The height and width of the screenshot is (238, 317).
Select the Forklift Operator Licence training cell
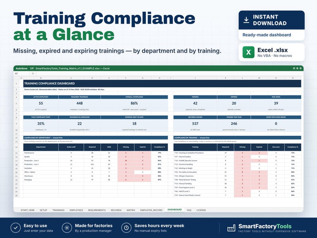coord(195,161)
